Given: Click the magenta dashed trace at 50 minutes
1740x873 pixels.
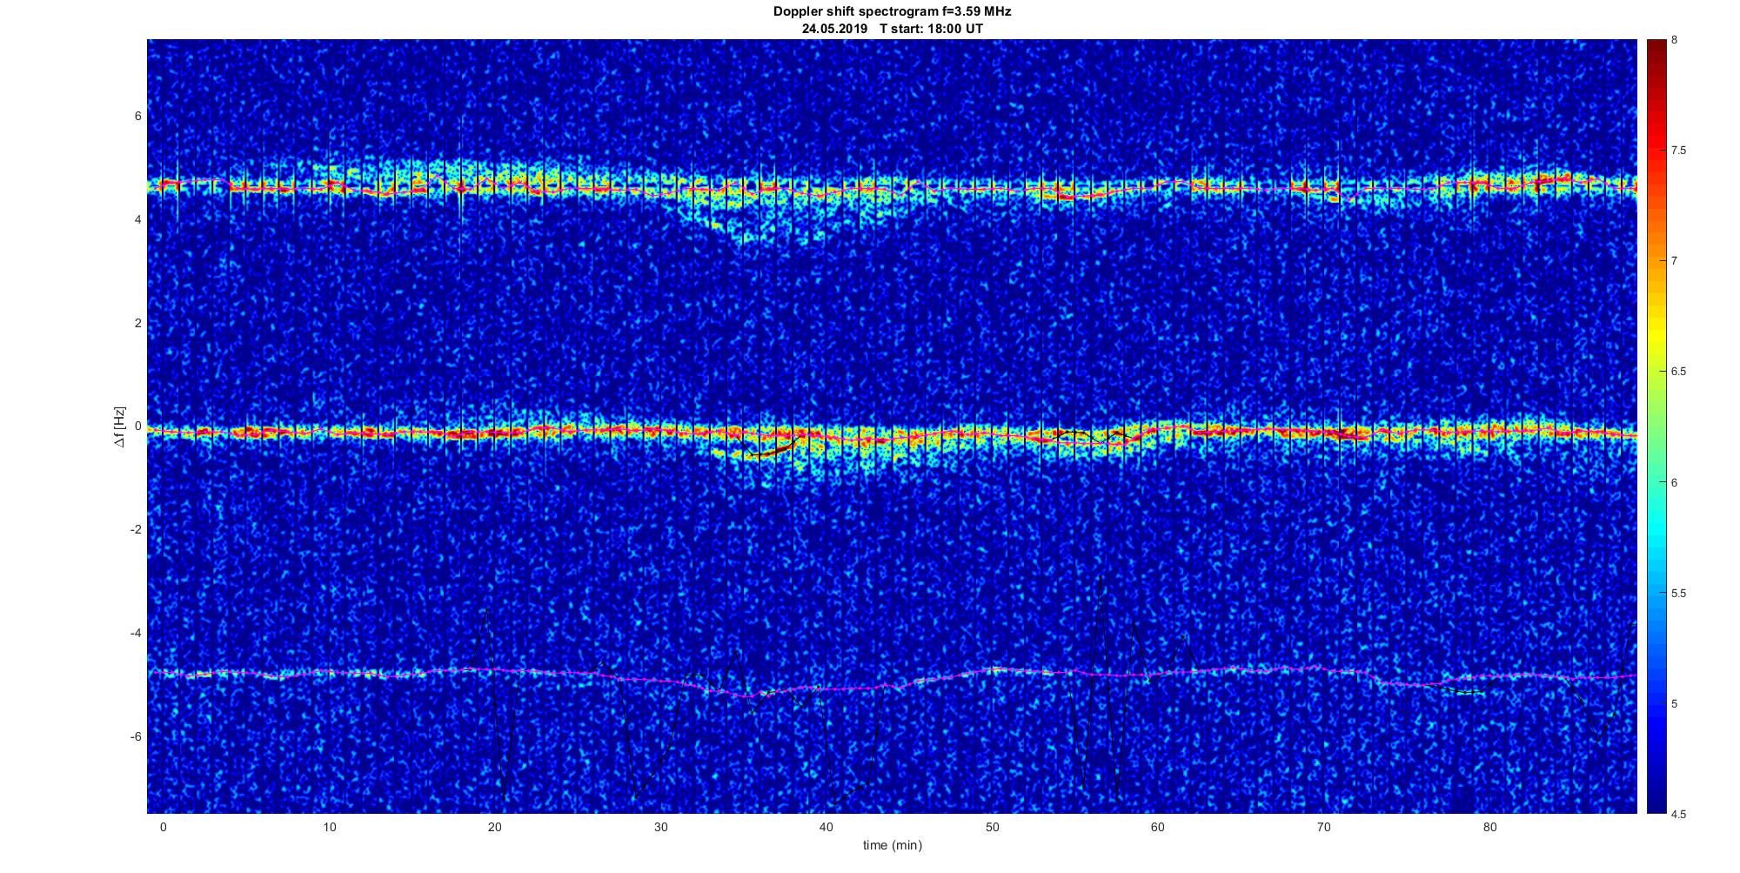Looking at the screenshot, I should coord(993,669).
